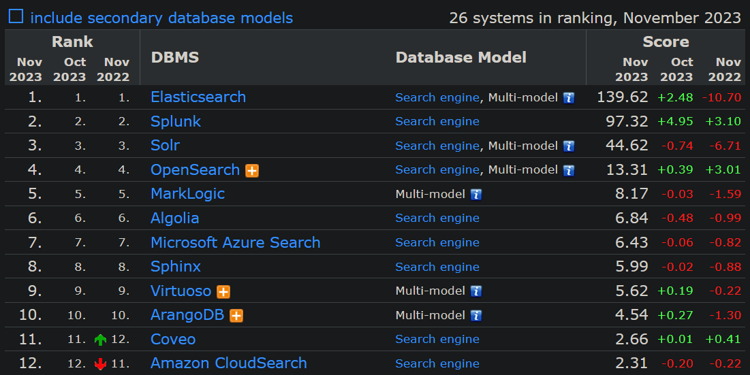Click Nov 2022 rank 11 for Amazon CloudSearch
750x375 pixels.
pos(120,364)
